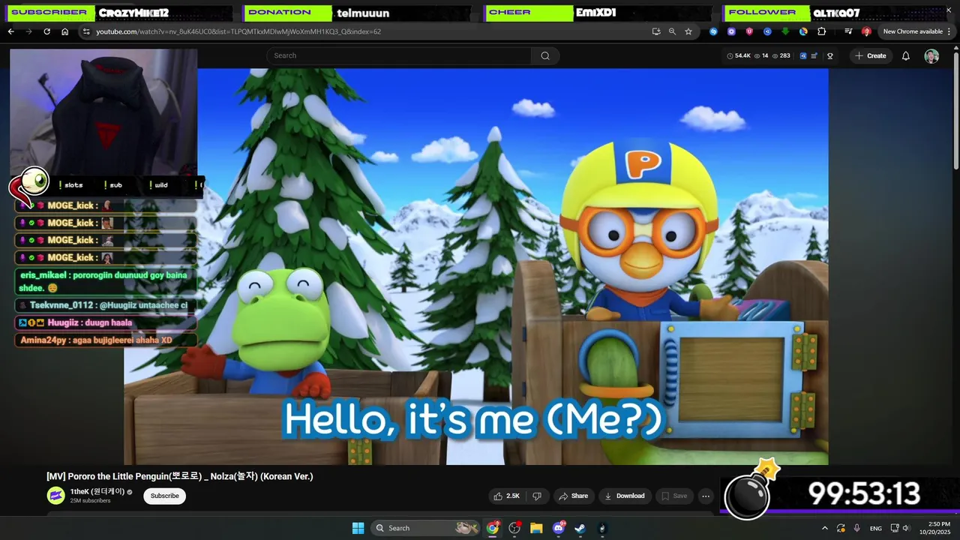Click the !wild command in overlay
The image size is (960, 540).
158,185
